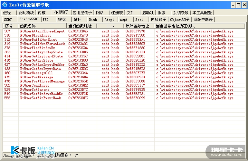The width and height of the screenshot is (248, 161).
Task: Select the ShadowSSDT sub-tab
Action: (29, 19)
